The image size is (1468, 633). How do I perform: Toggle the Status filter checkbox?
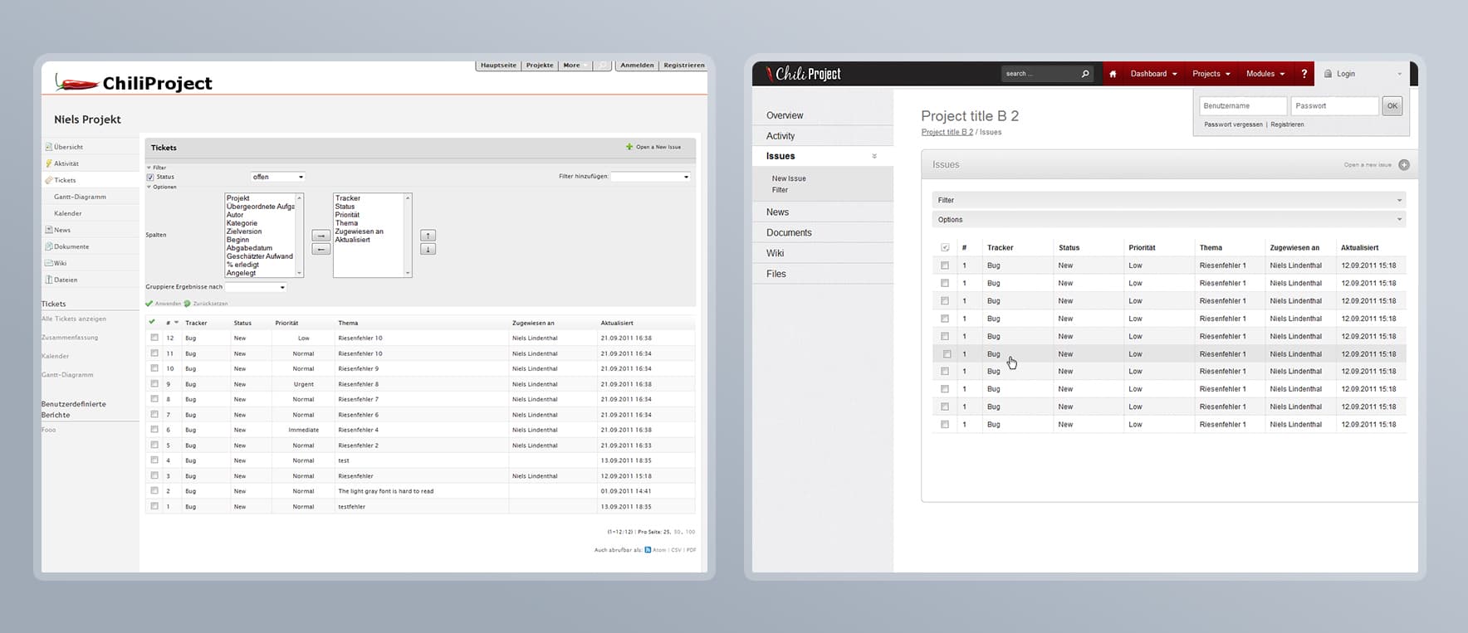tap(150, 178)
